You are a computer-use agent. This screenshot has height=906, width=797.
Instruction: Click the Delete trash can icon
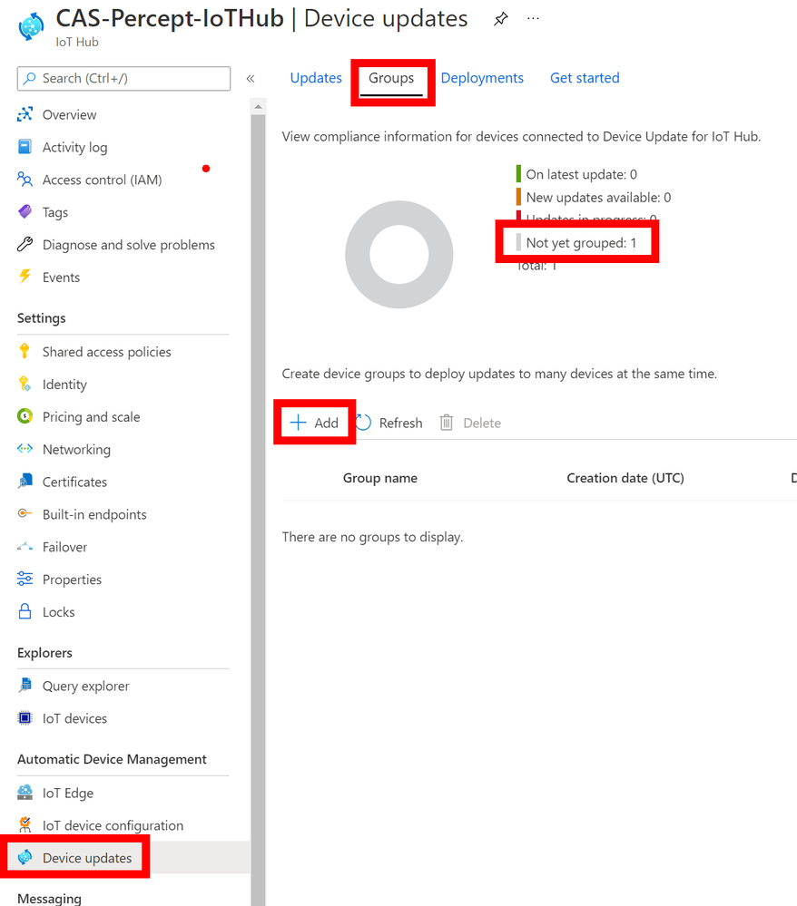pos(447,423)
